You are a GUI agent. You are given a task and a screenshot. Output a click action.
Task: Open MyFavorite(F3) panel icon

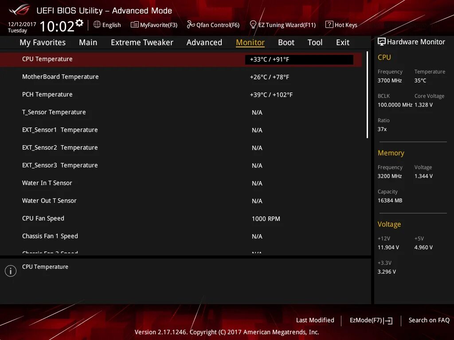pyautogui.click(x=134, y=25)
